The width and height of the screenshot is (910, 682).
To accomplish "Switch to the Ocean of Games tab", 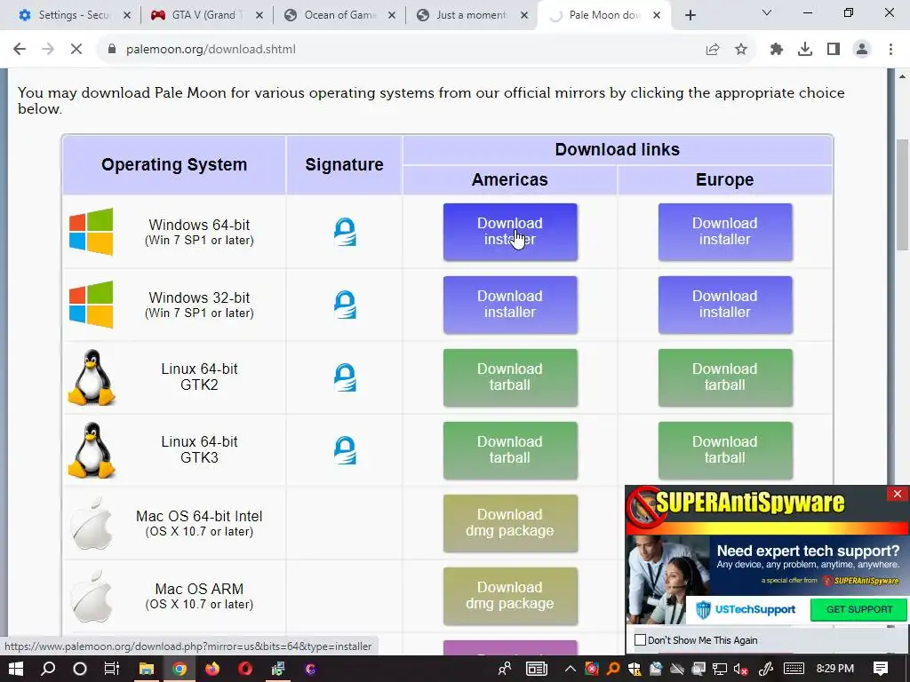I will [339, 15].
